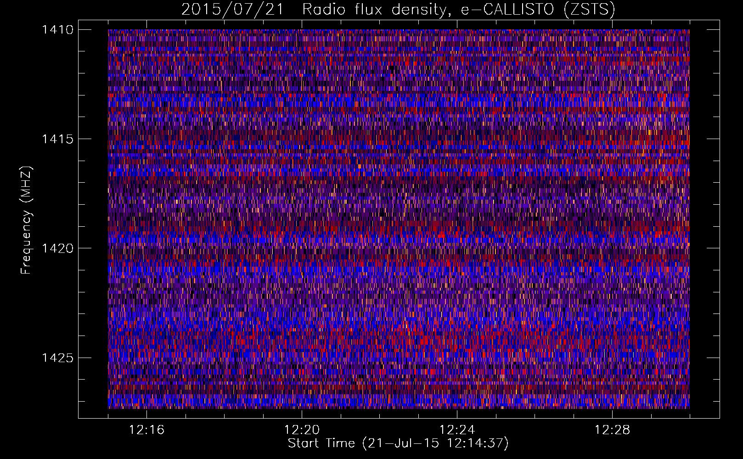The image size is (743, 459).
Task: Click the 12:28 time tick label
Action: [x=612, y=430]
